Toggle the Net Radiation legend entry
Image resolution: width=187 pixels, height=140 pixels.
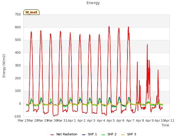click(x=64, y=134)
